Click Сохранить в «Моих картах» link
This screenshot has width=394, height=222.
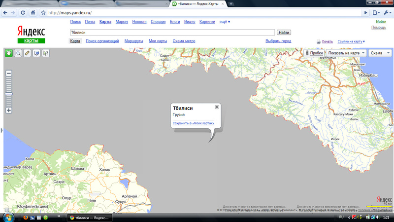pyautogui.click(x=193, y=123)
